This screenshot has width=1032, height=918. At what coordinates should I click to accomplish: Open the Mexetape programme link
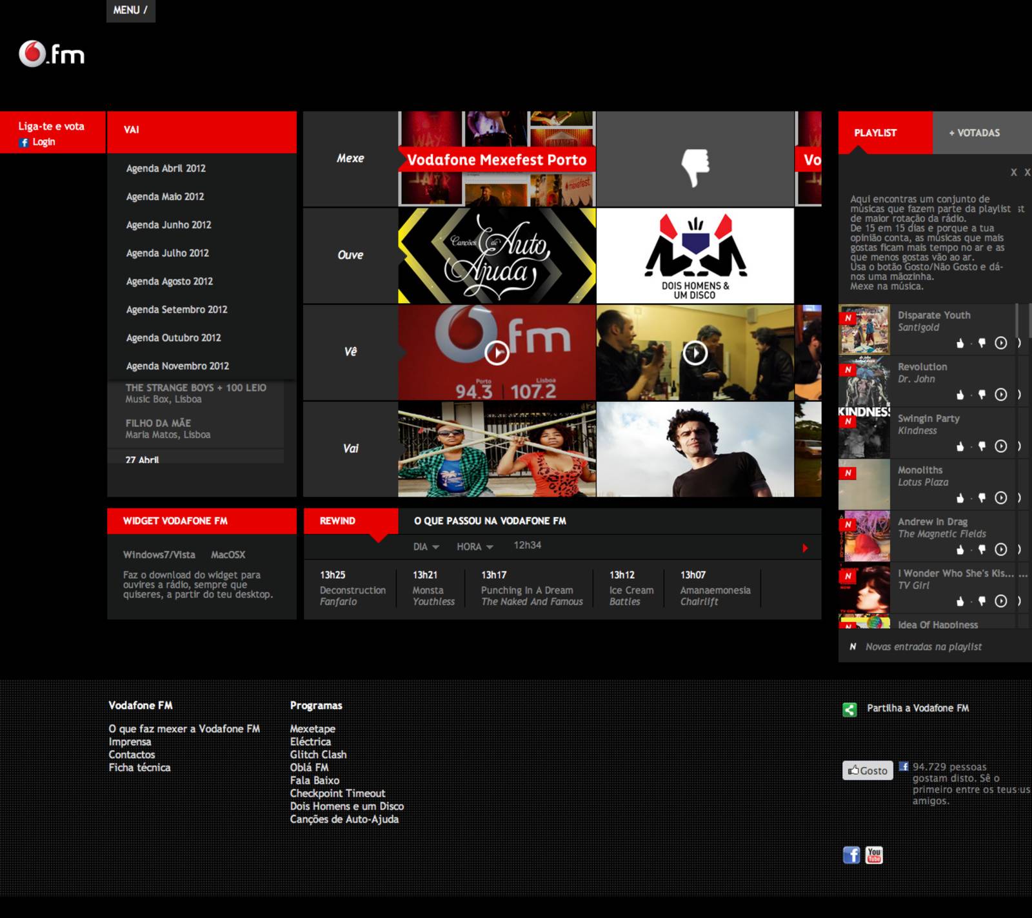(x=312, y=729)
